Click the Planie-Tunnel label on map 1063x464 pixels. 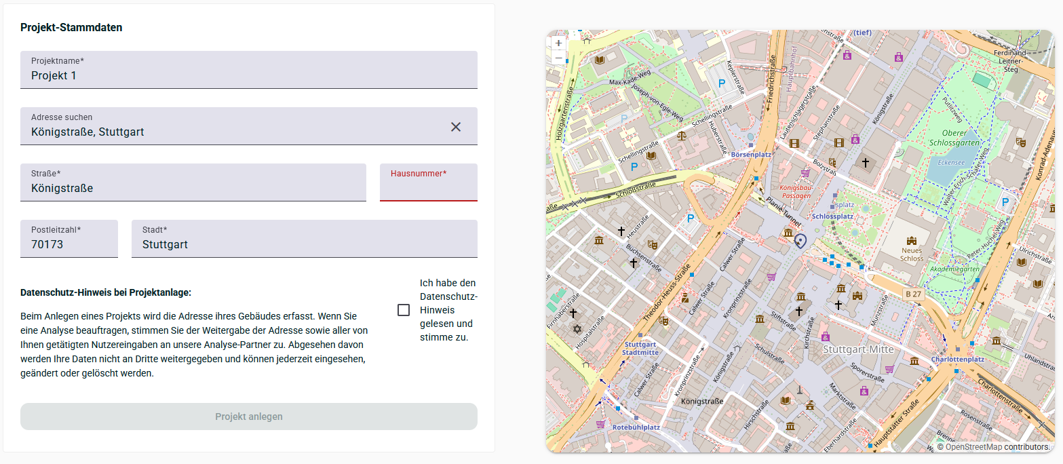click(x=784, y=211)
